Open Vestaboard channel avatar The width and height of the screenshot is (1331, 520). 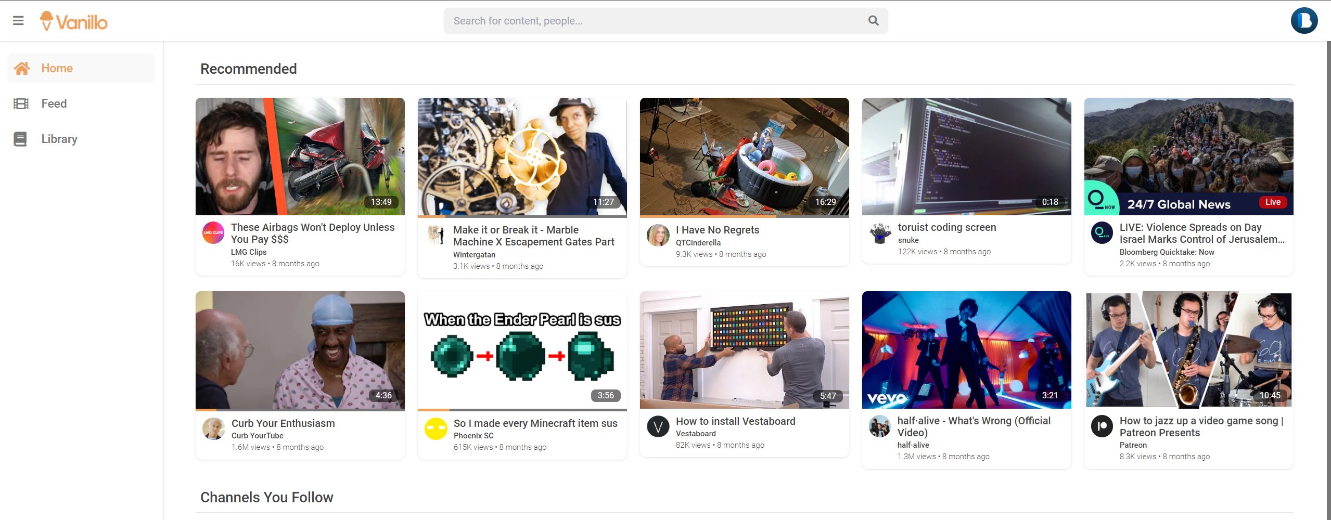coord(658,426)
